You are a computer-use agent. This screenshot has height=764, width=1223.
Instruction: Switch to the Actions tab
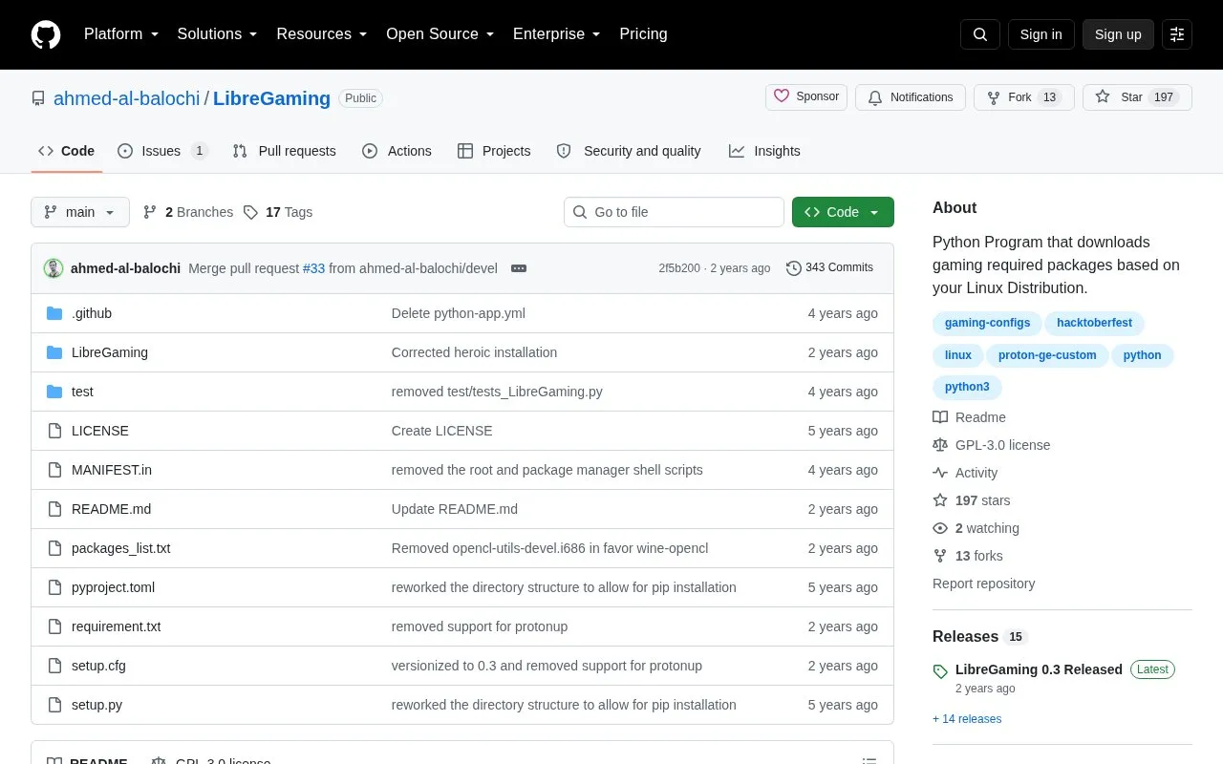click(397, 151)
